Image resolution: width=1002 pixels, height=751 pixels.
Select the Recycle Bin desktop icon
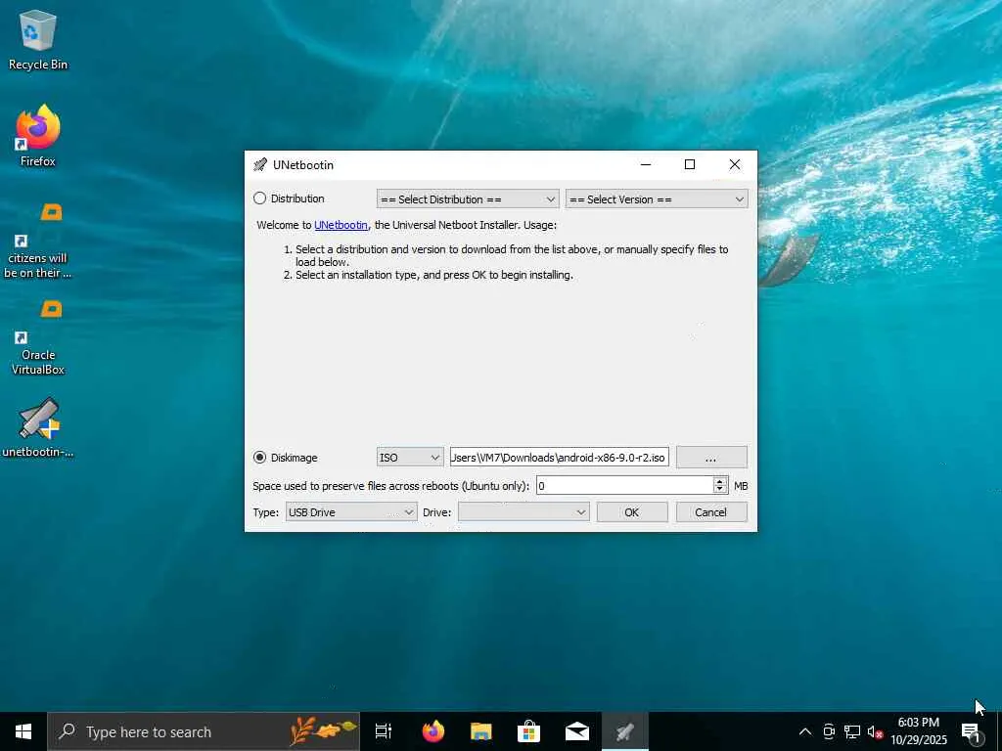tap(38, 40)
